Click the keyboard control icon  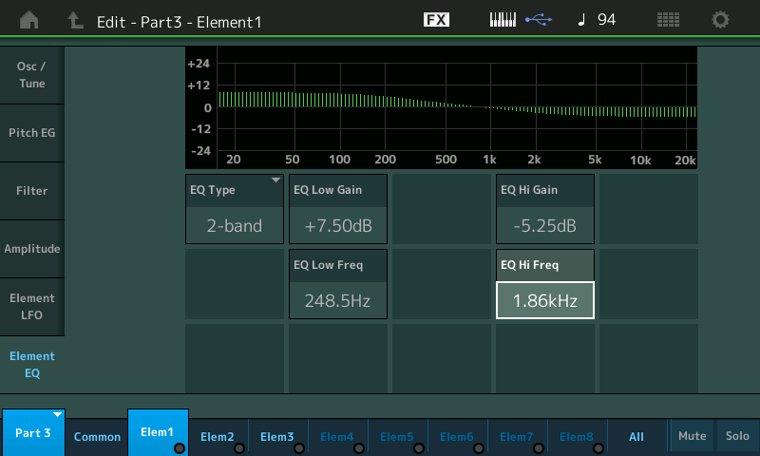coord(503,20)
